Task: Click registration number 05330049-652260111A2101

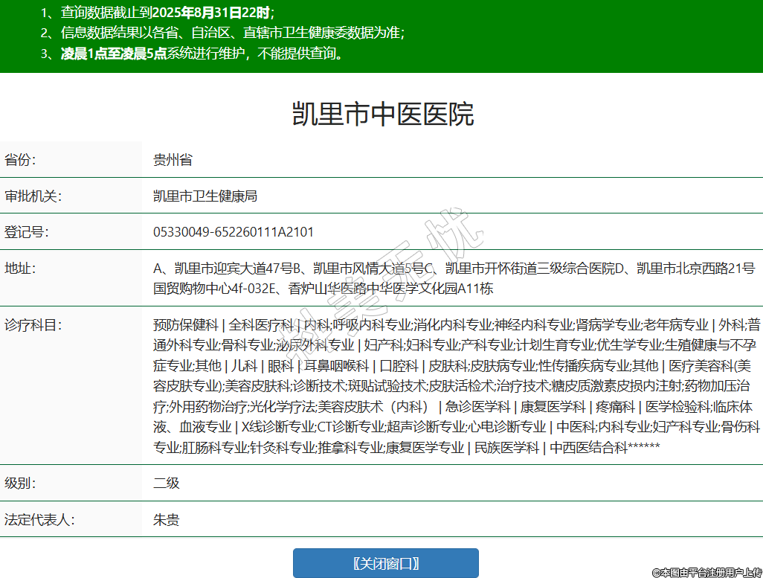Action: (x=234, y=232)
